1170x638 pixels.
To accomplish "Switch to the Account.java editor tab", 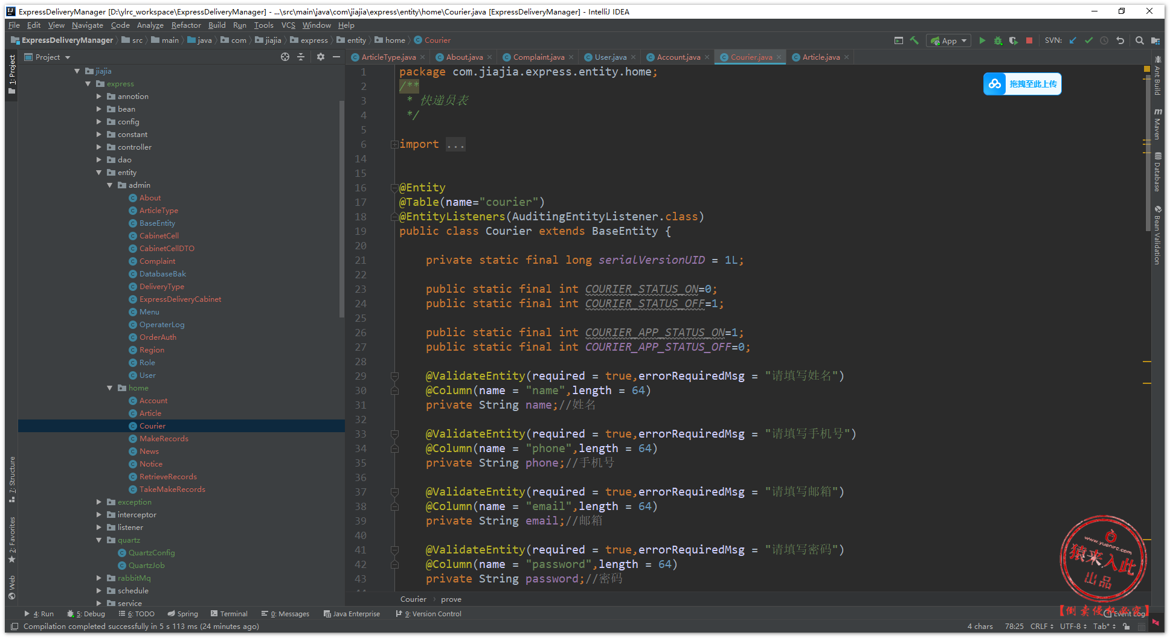I will click(678, 57).
